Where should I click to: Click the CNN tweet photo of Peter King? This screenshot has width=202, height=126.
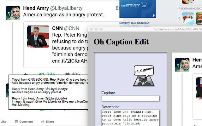click(x=38, y=37)
